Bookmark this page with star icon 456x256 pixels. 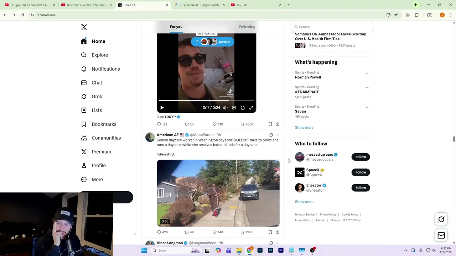[396, 15]
